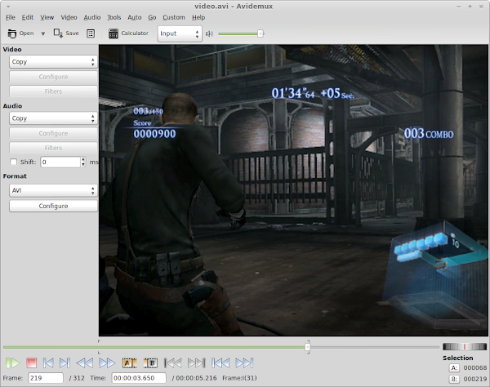Go to selection marker B button
The image size is (490, 387).
tap(454, 379)
